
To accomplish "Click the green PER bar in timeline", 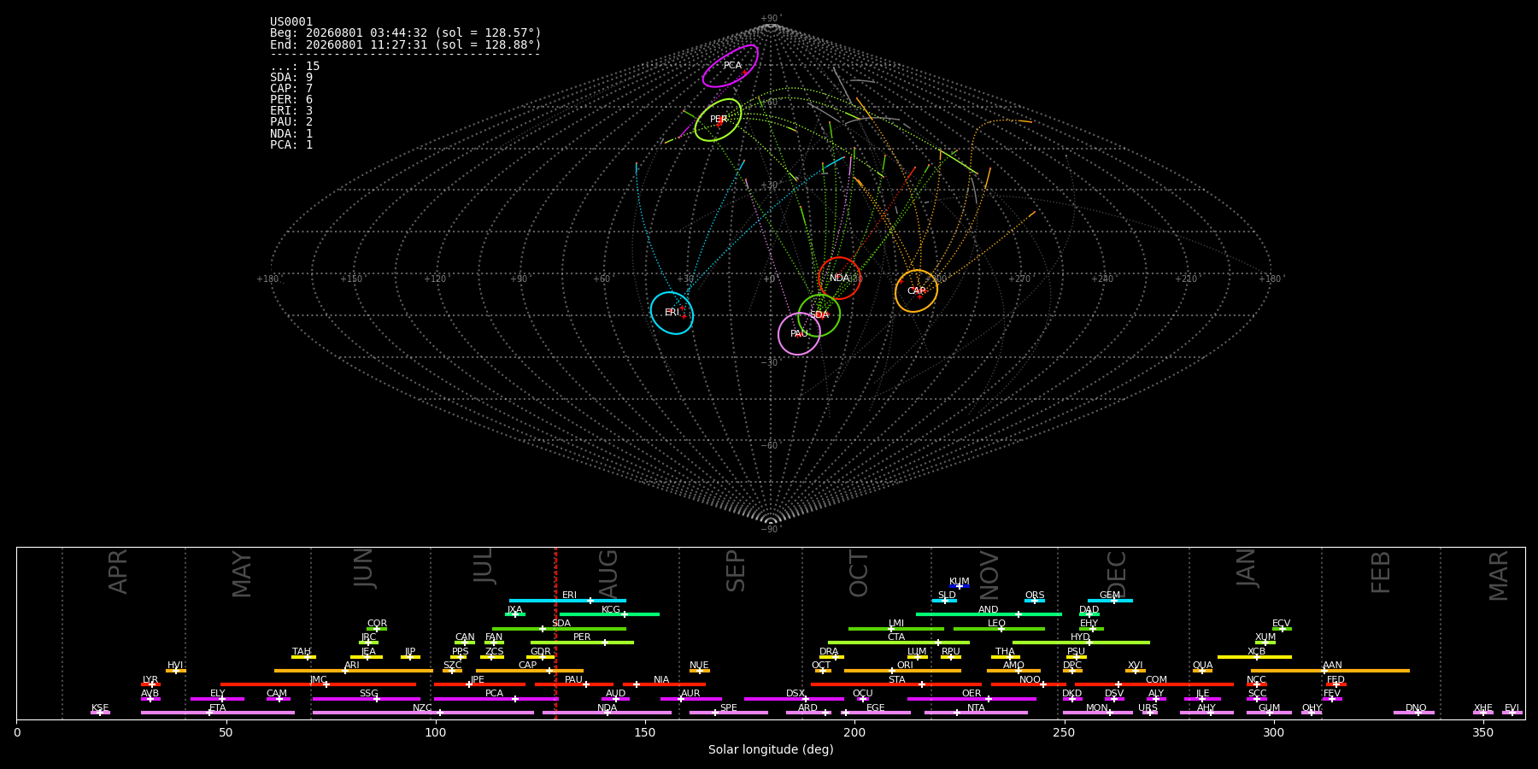I will (x=582, y=643).
